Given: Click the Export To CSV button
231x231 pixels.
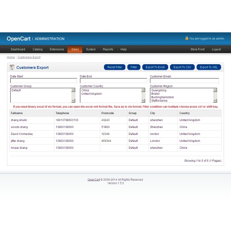Looking at the screenshot, I should 182,67.
